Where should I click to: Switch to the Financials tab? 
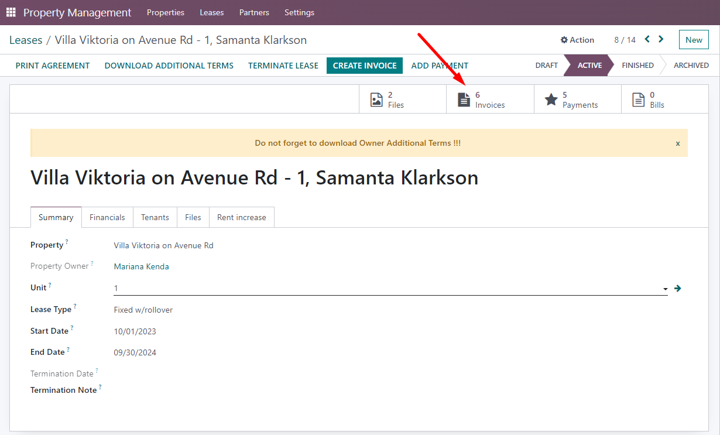(x=107, y=217)
